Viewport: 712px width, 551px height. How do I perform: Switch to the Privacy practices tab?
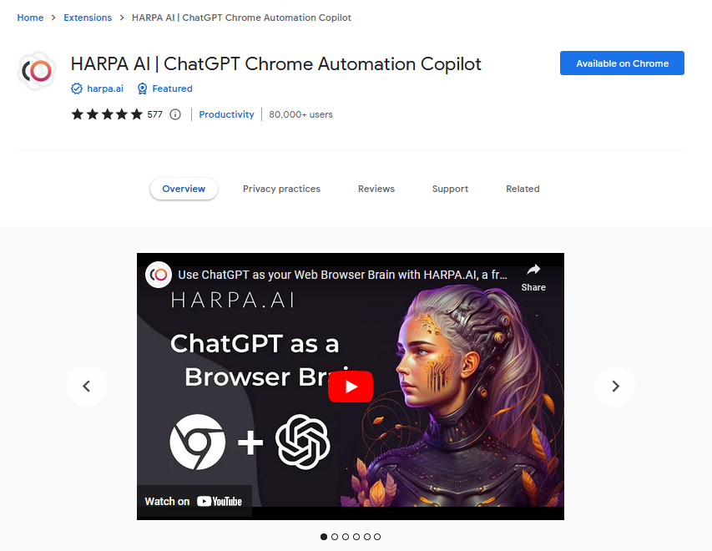(x=281, y=189)
